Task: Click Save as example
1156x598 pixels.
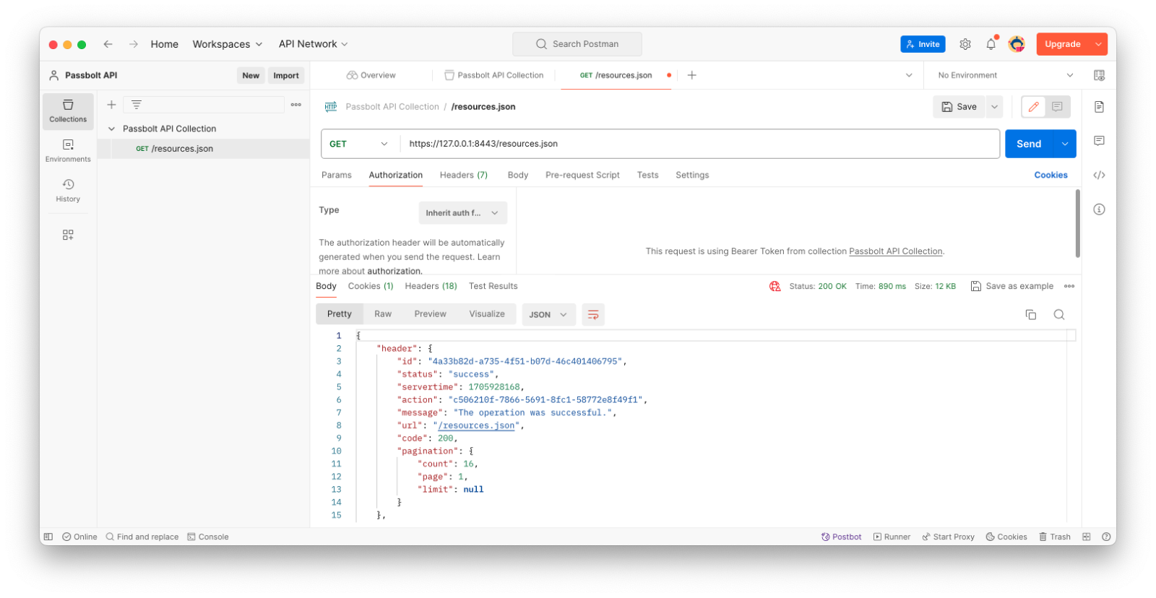Action: pyautogui.click(x=1012, y=286)
